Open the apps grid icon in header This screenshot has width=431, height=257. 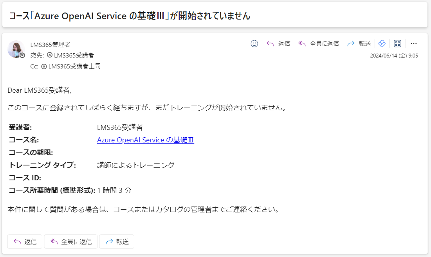pyautogui.click(x=397, y=44)
